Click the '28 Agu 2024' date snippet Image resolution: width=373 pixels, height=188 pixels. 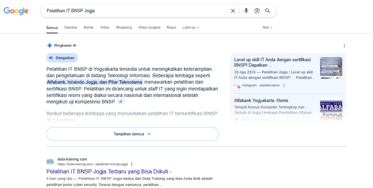pyautogui.click(x=245, y=72)
